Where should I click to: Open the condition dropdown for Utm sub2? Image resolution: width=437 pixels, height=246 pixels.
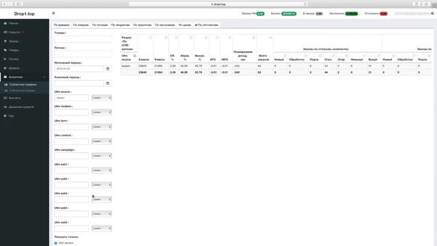102,184
